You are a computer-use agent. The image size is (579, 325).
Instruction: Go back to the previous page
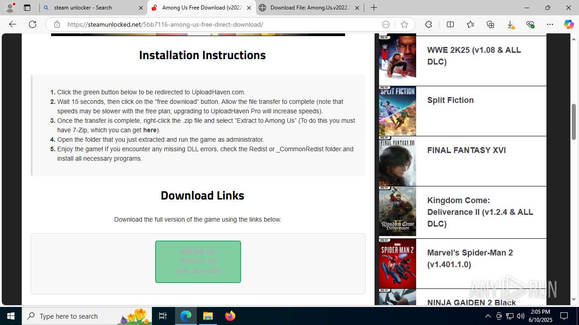13,24
